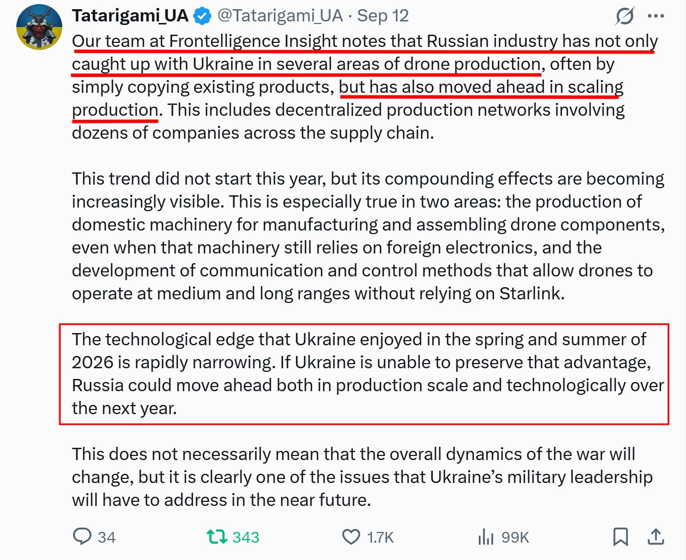Open the @Tatarigami_UA handle link
Viewport: 686px width, 560px height.
click(x=280, y=16)
